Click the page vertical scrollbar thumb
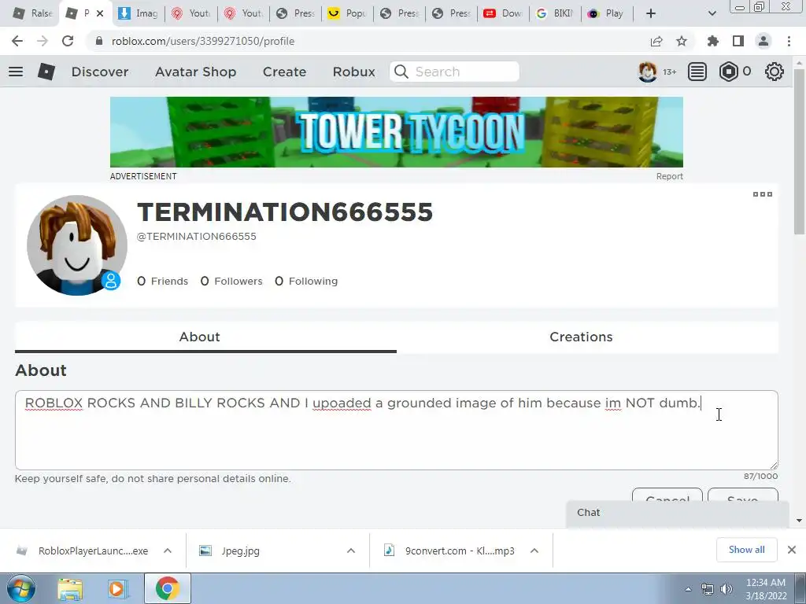 point(800,150)
